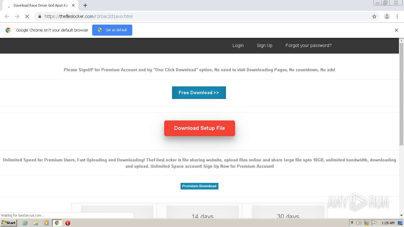This screenshot has width=404, height=227.
Task: Click the Chrome taskbar icon
Action: click(57, 223)
